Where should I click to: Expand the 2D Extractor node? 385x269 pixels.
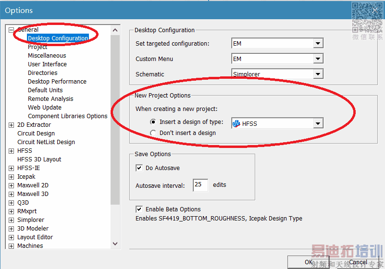pyautogui.click(x=11, y=125)
